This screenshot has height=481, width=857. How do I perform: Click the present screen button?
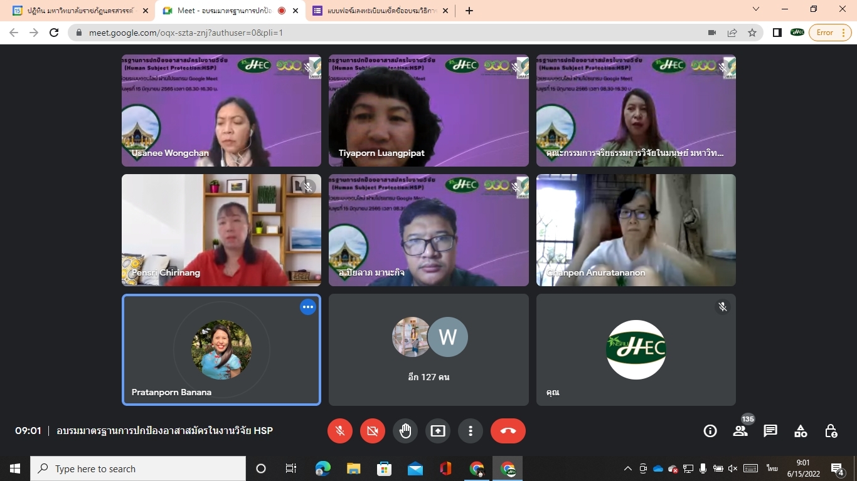[438, 431]
